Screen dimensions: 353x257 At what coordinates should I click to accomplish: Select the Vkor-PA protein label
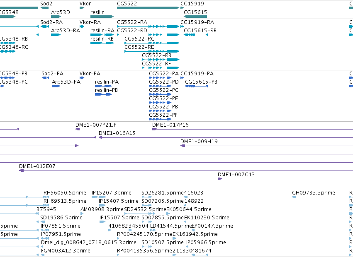pos(90,74)
